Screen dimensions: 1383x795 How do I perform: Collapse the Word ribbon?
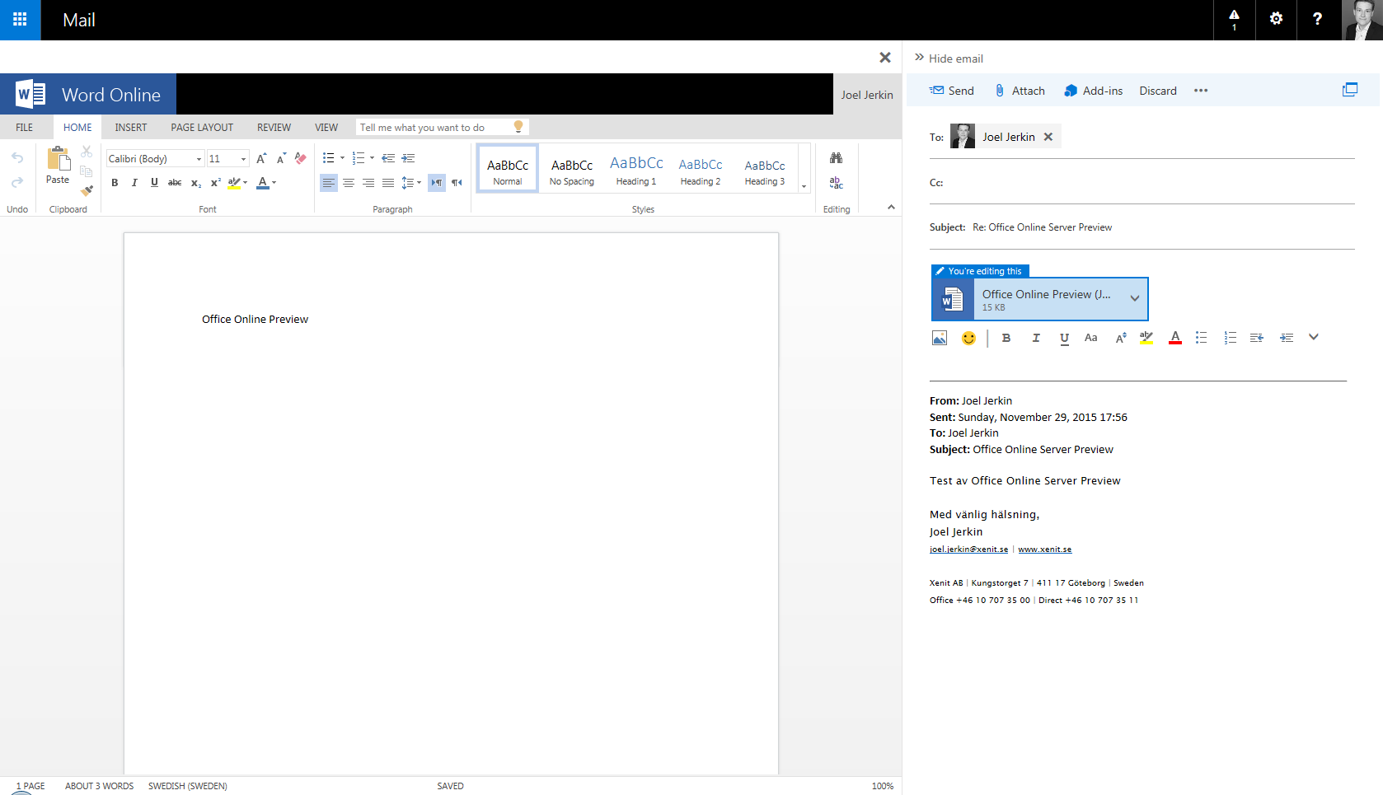(x=891, y=207)
